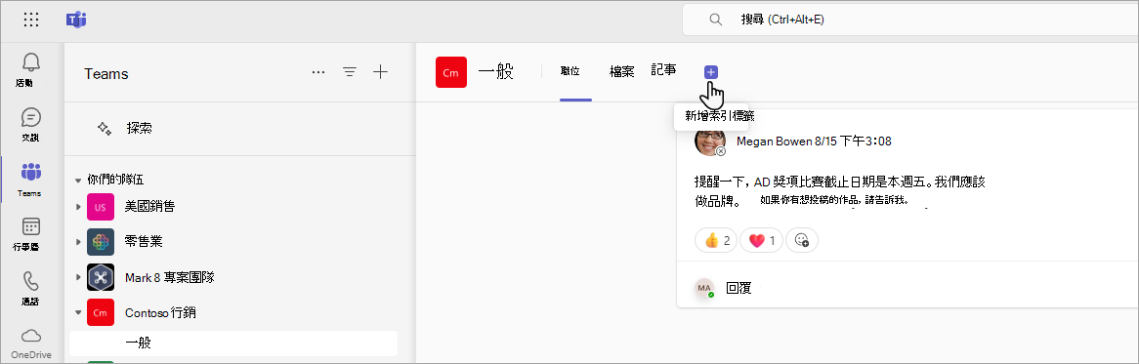Collapse the 你們的隊伍 section
The height and width of the screenshot is (364, 1139).
coord(78,180)
